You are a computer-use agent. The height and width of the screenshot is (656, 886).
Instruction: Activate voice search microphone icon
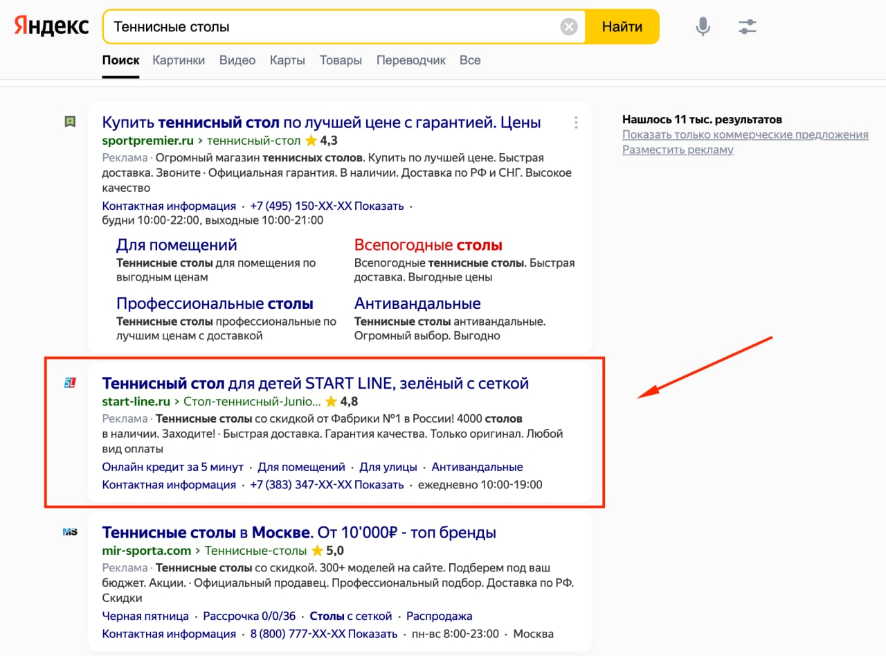tap(703, 27)
